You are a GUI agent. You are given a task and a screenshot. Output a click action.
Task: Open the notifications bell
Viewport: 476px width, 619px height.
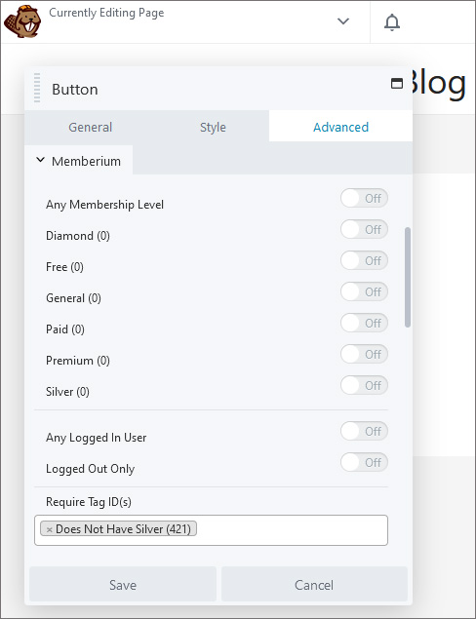coord(392,22)
